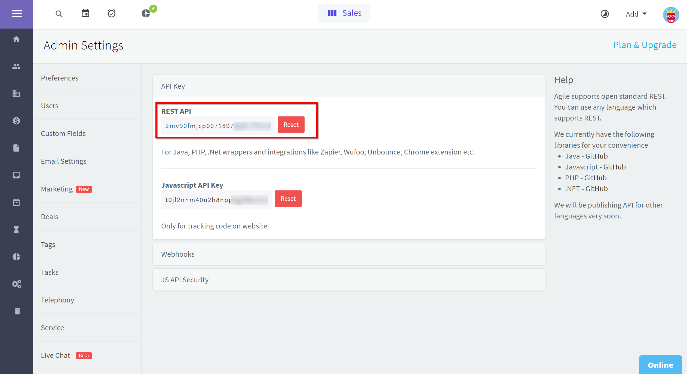Expand the Webhooks section

348,254
